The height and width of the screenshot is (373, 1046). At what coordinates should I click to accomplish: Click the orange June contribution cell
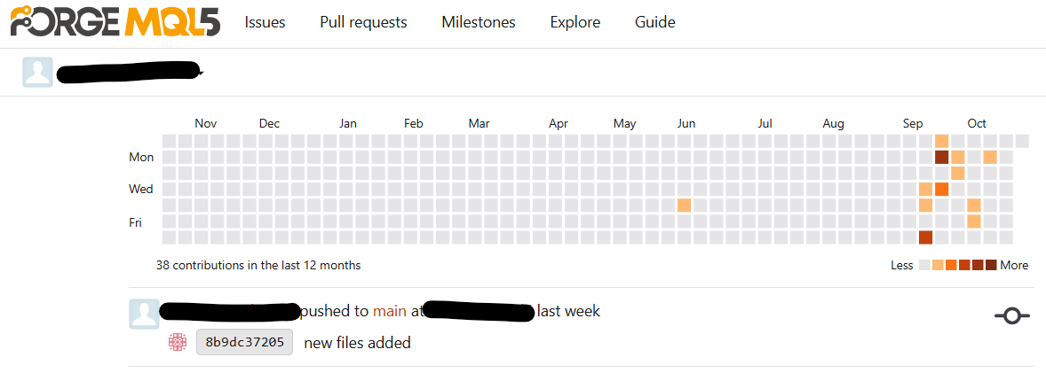click(684, 205)
